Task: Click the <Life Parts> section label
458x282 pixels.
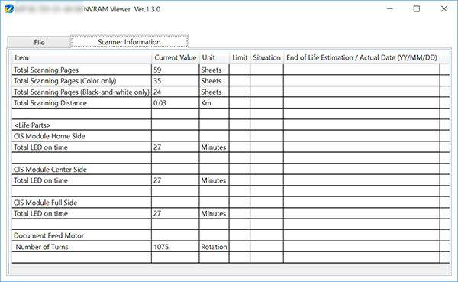Action: pos(32,125)
